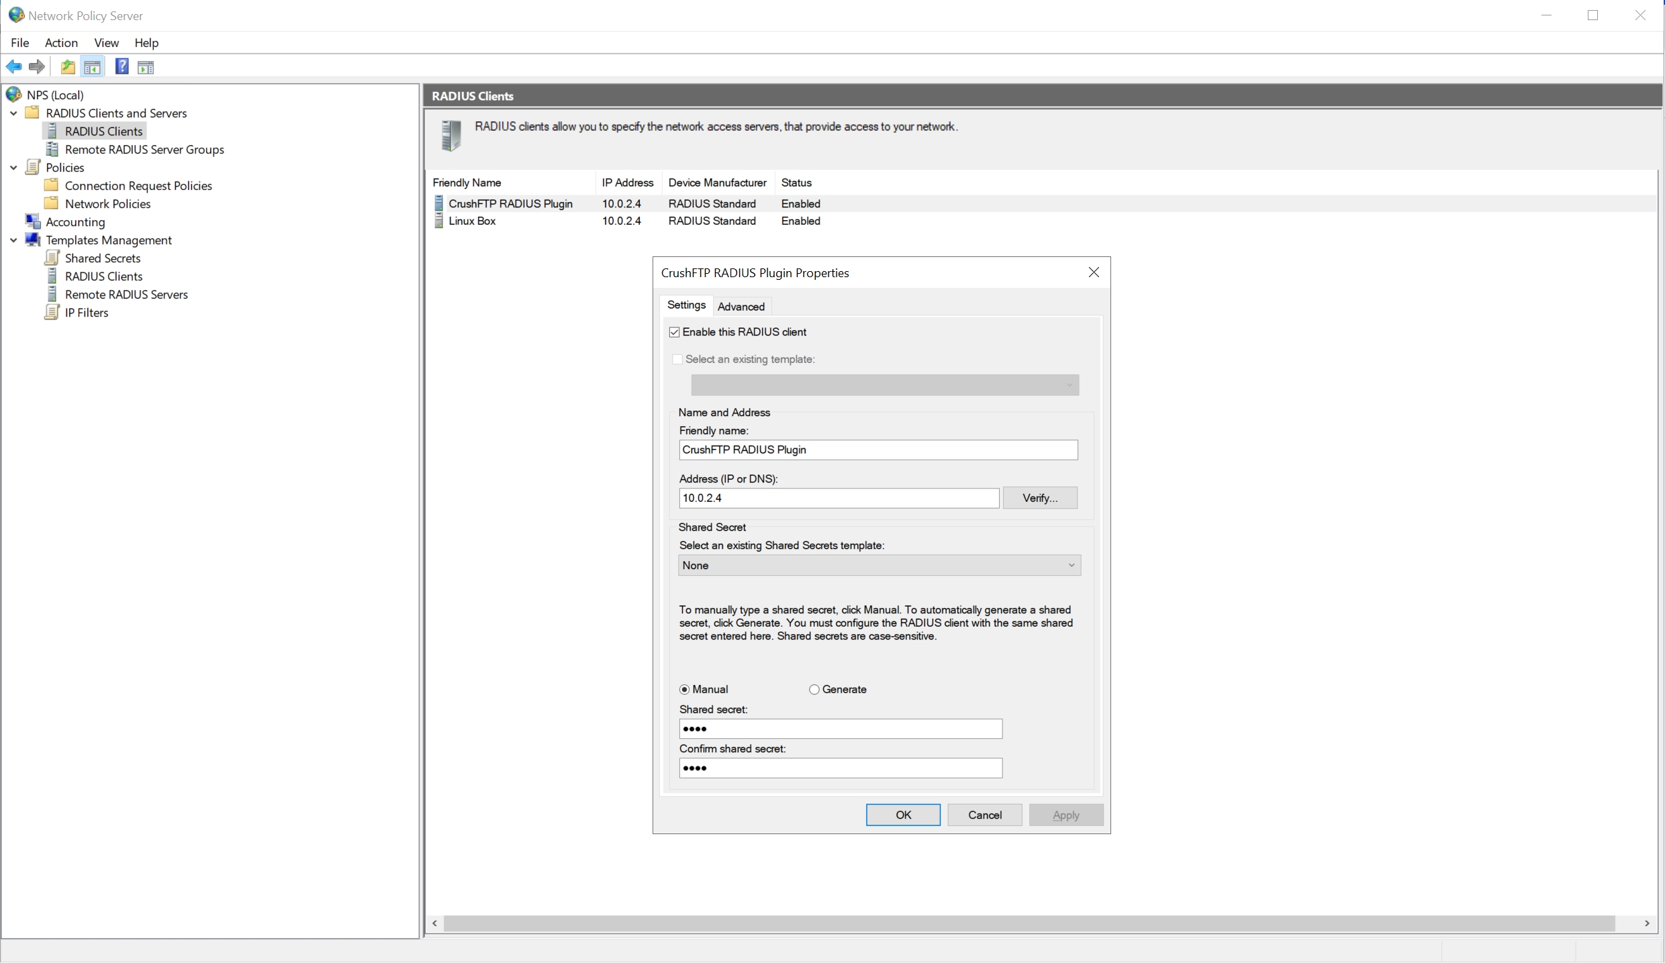The image size is (1665, 963).
Task: Select the Policies tree node
Action: 64,167
